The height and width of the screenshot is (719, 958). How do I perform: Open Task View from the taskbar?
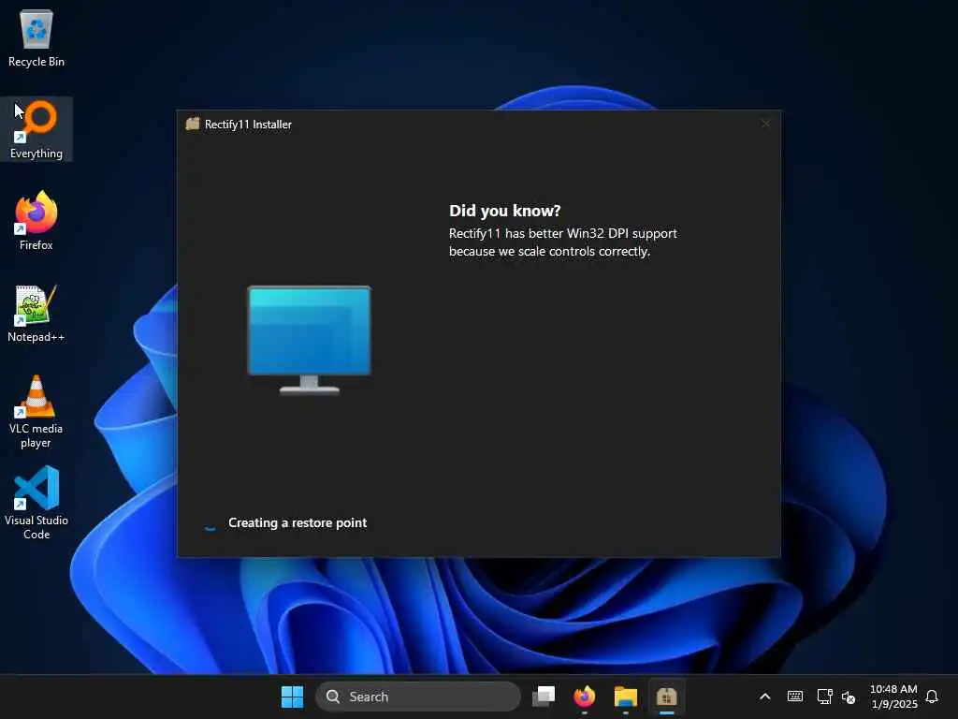(x=544, y=697)
